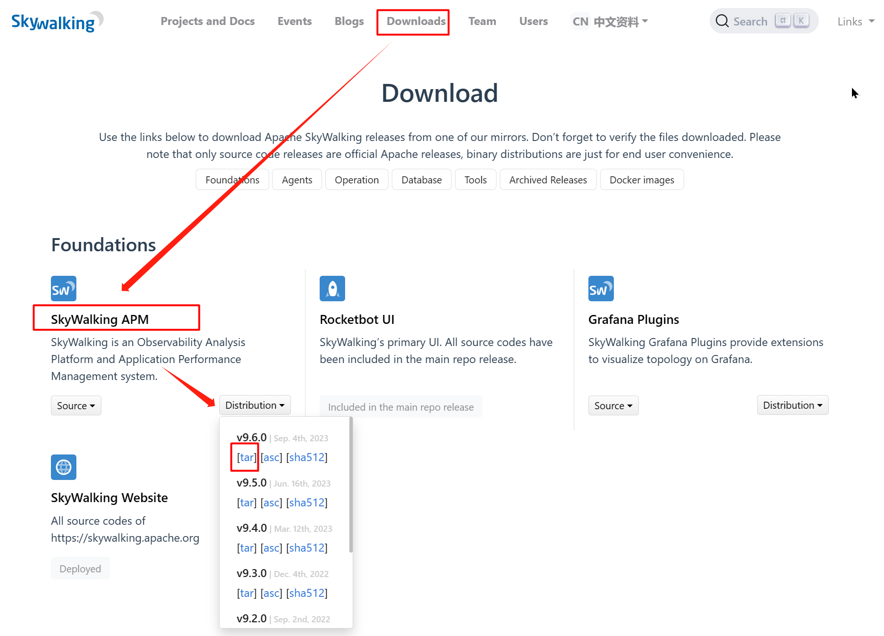Click the SkyWalking Website globe icon
This screenshot has height=636, width=884.
64,467
